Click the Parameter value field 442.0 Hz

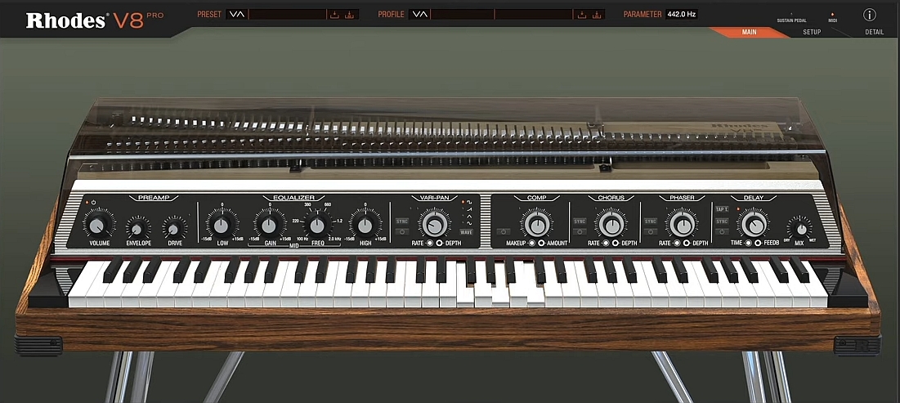pyautogui.click(x=682, y=15)
